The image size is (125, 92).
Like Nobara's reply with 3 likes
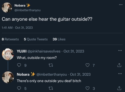pos(87,88)
